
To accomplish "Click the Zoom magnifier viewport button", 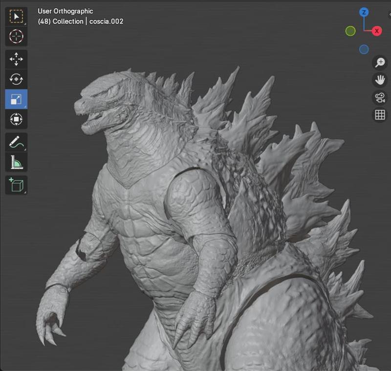I will pyautogui.click(x=380, y=63).
